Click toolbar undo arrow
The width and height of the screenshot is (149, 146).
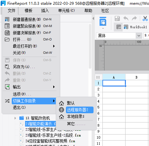click(126, 18)
